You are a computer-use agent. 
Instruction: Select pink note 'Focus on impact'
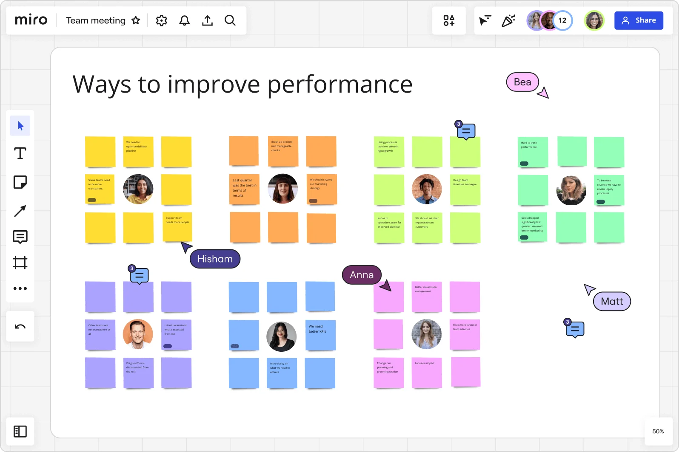click(x=427, y=373)
